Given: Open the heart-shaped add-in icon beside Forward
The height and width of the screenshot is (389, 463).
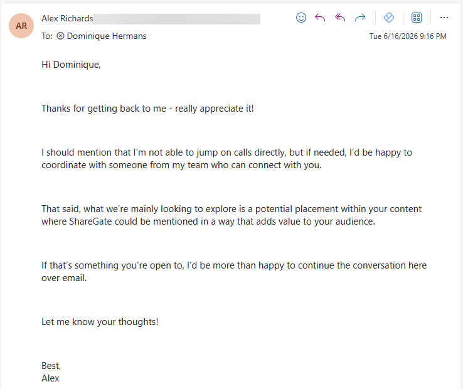Looking at the screenshot, I should coord(389,18).
